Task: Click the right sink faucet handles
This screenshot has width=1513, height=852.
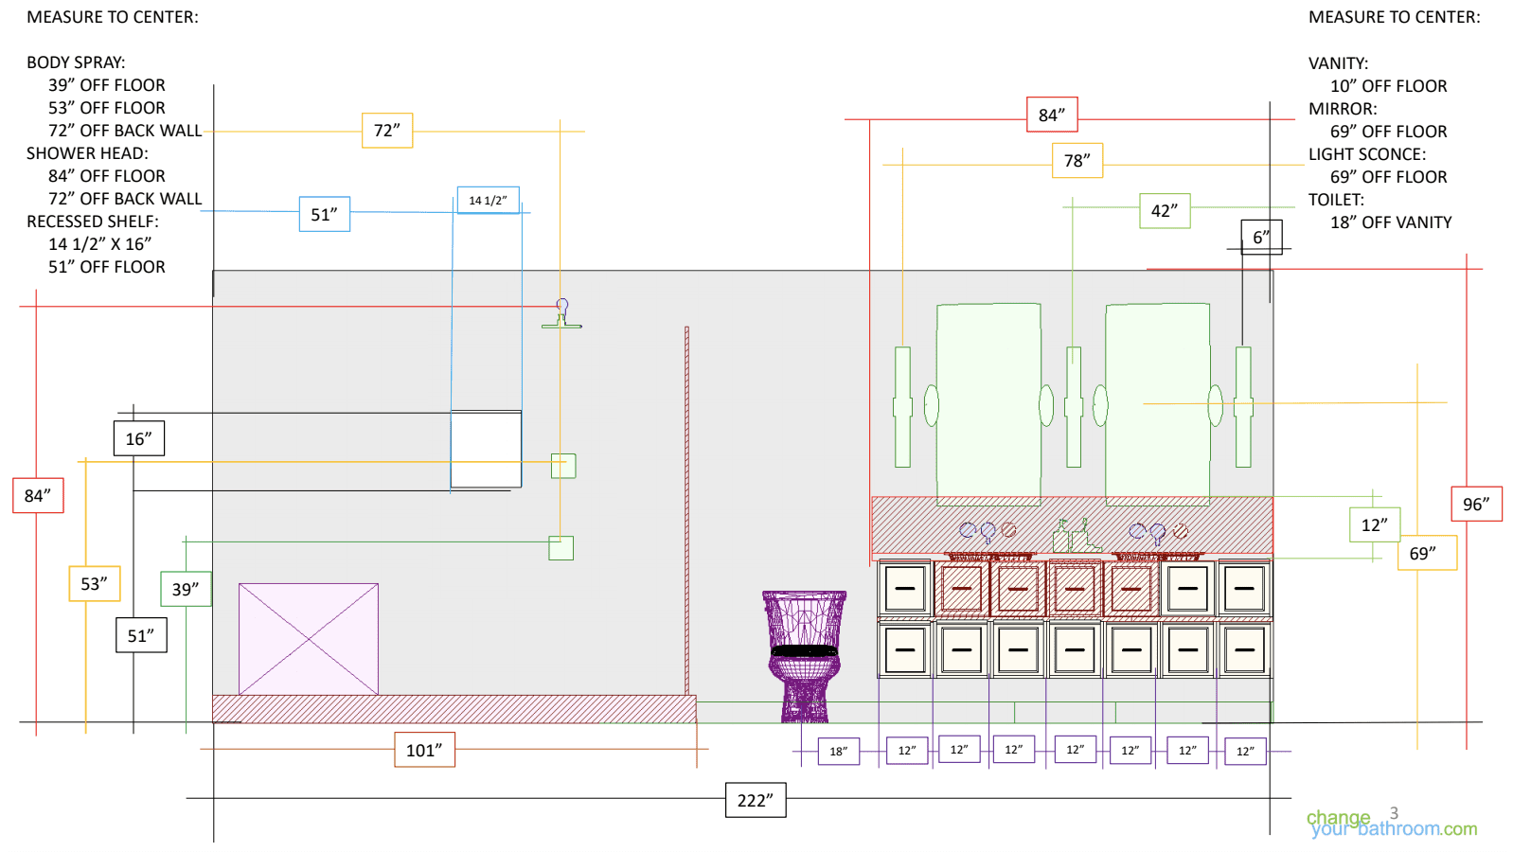Action: (x=1158, y=531)
